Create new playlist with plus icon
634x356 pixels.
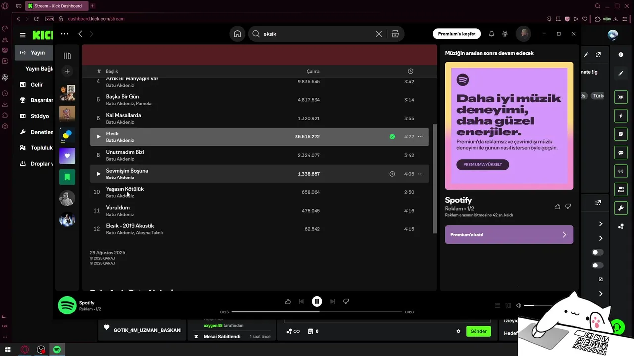tap(67, 71)
